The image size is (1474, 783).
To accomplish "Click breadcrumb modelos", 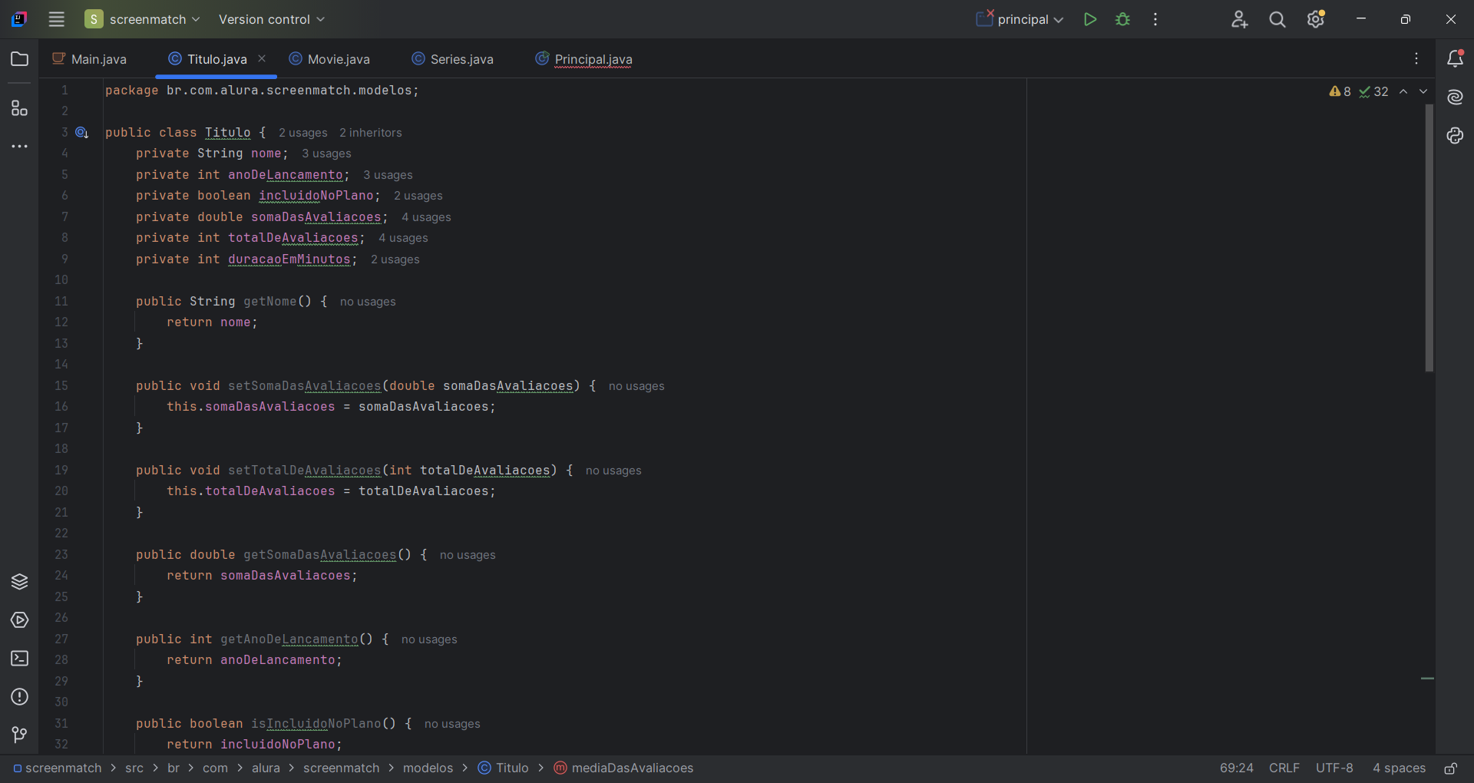I will click(428, 768).
